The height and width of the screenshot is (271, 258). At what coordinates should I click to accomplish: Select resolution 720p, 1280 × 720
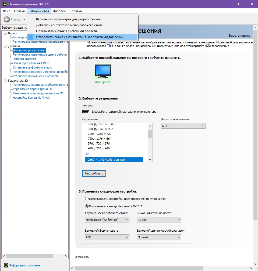coord(100,134)
